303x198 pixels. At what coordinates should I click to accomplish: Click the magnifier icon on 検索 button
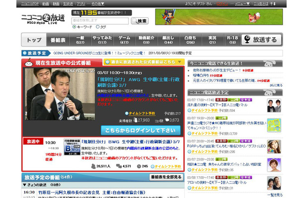[x=134, y=21]
